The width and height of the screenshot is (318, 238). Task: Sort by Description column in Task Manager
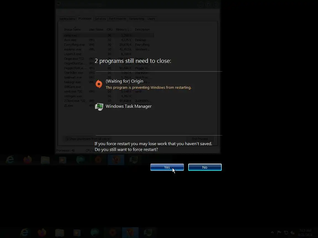click(142, 29)
